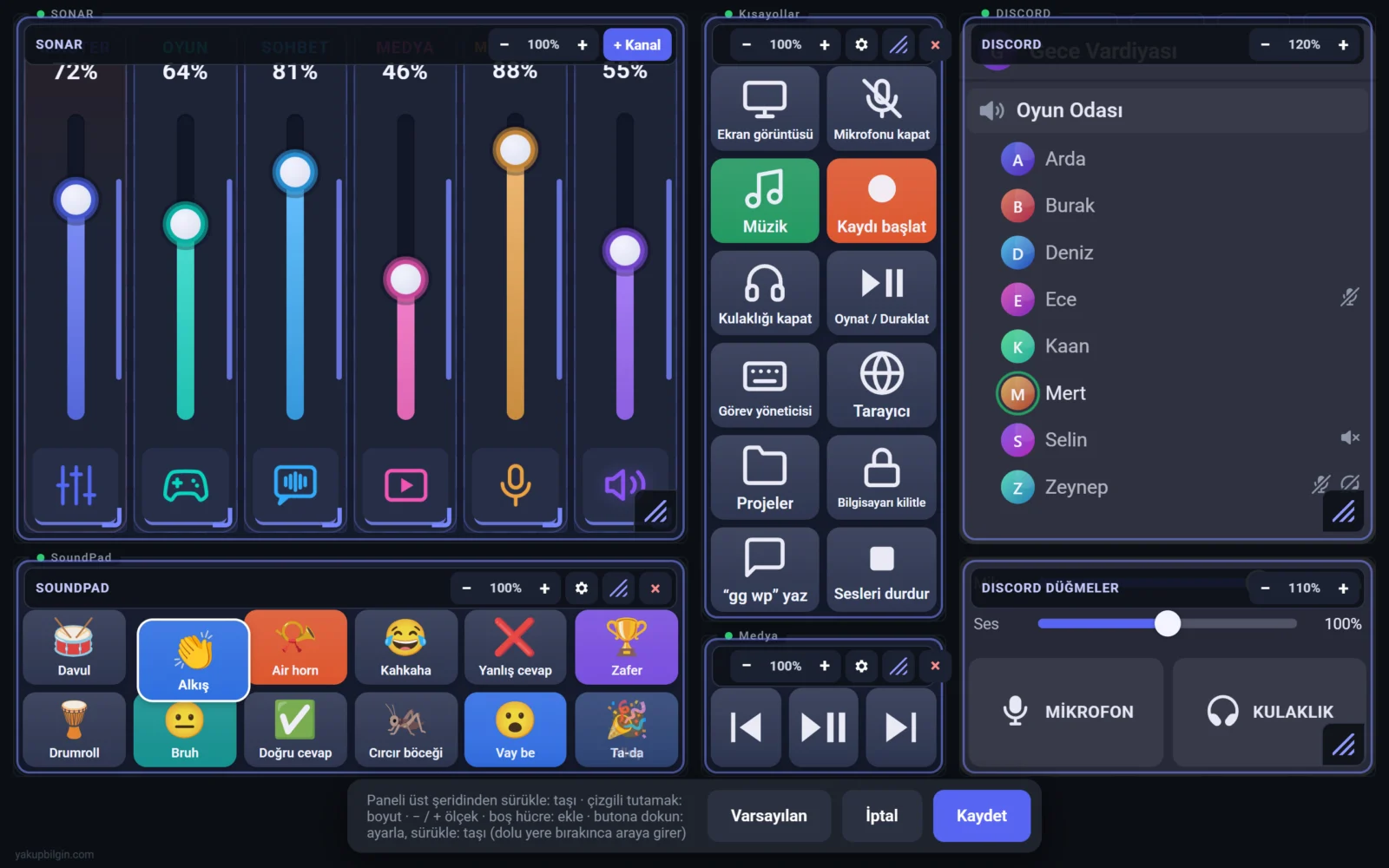Toggle Mikrofonu kapat shortcut
This screenshot has width=1389, height=868.
pos(881,109)
